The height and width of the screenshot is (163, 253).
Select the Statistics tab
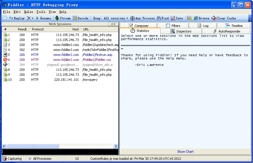point(140,31)
